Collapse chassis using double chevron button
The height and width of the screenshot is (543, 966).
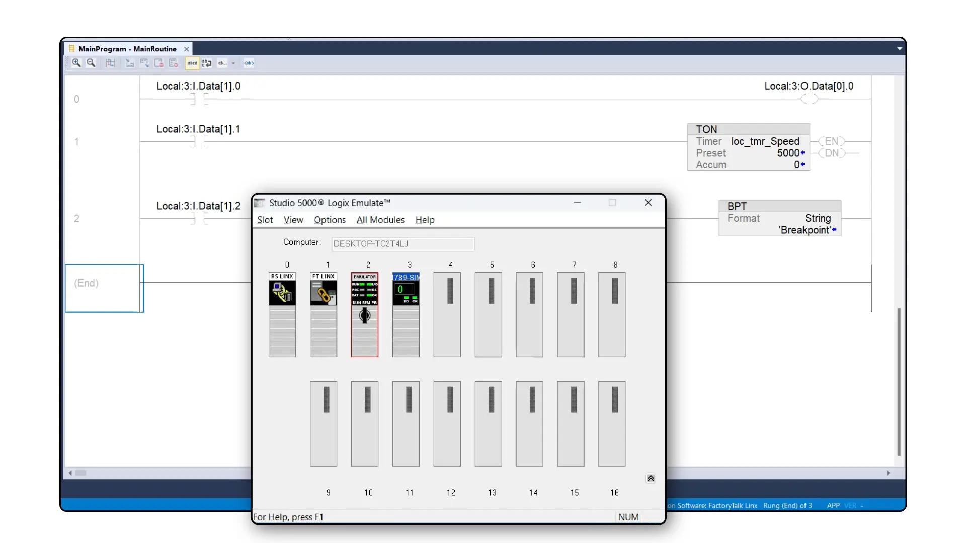[651, 478]
